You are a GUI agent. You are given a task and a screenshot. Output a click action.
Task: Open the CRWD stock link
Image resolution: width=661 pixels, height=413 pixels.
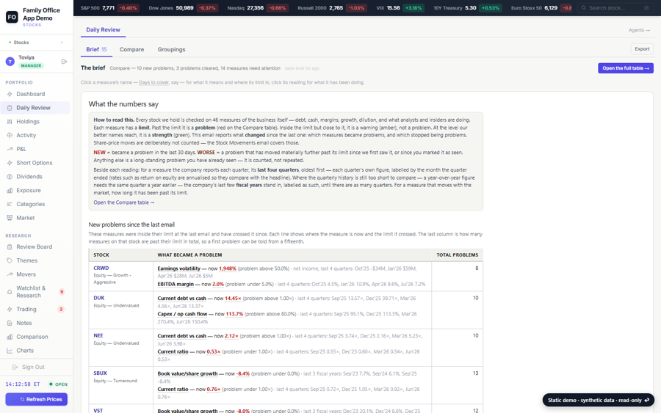tap(101, 268)
